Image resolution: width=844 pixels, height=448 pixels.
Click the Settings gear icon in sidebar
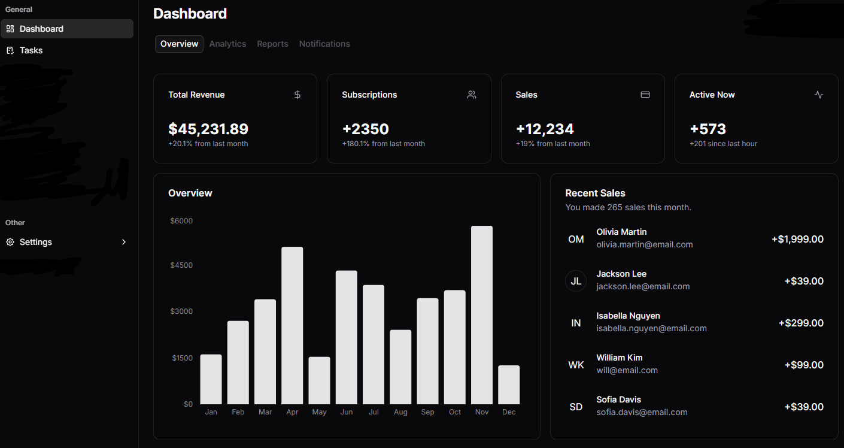(10, 242)
